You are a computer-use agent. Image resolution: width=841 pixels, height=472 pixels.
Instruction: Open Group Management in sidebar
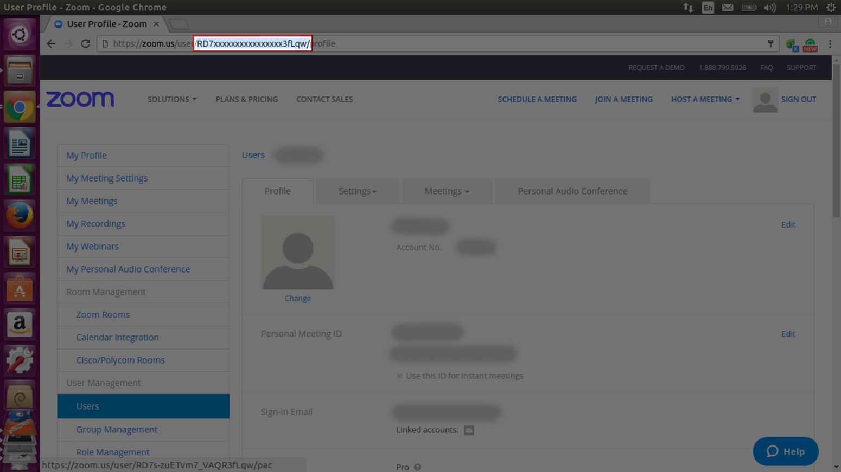pyautogui.click(x=143, y=430)
